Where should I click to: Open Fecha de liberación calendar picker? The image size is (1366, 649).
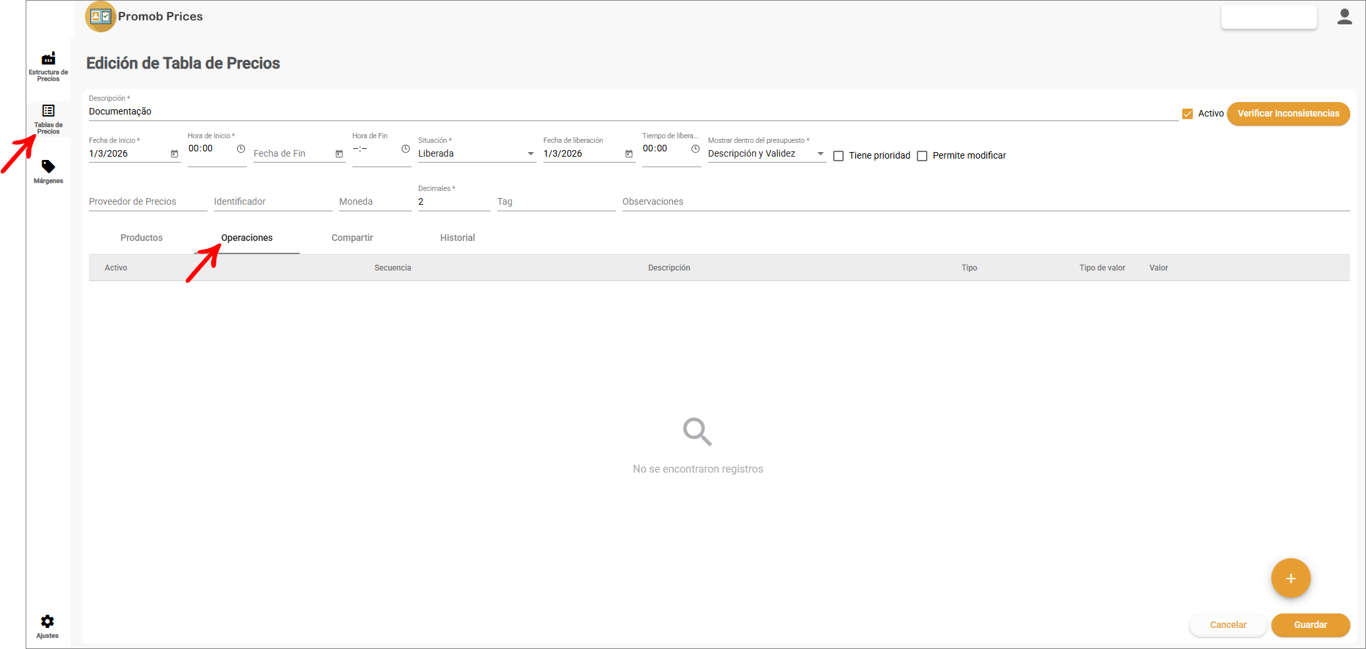point(629,154)
